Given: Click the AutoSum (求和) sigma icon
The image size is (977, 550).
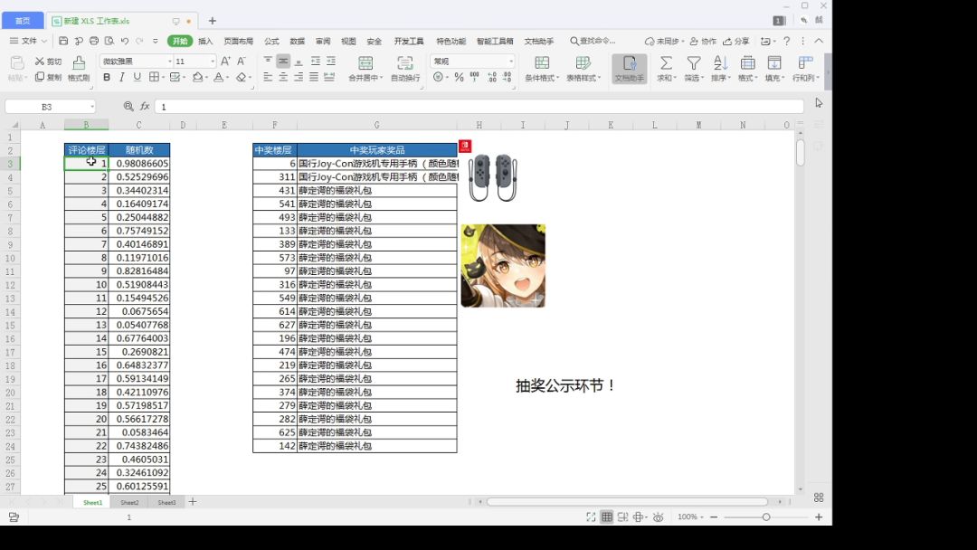Looking at the screenshot, I should [666, 62].
